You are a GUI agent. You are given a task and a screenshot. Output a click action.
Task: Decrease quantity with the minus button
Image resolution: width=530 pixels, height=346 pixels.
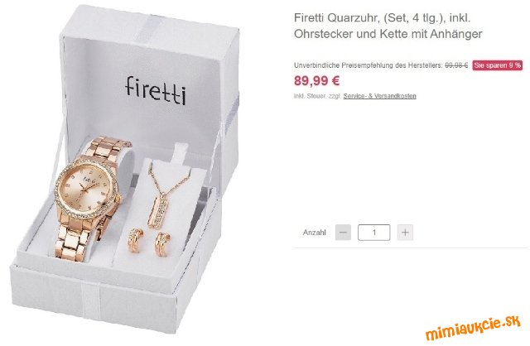(343, 233)
